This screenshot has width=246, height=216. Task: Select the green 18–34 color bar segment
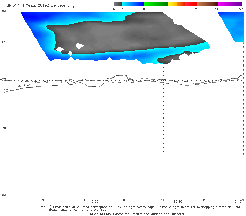point(156,4)
